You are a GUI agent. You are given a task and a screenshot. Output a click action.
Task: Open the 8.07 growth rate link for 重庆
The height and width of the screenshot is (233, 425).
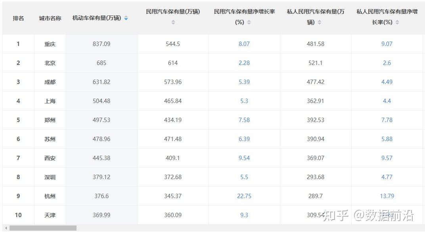point(244,44)
